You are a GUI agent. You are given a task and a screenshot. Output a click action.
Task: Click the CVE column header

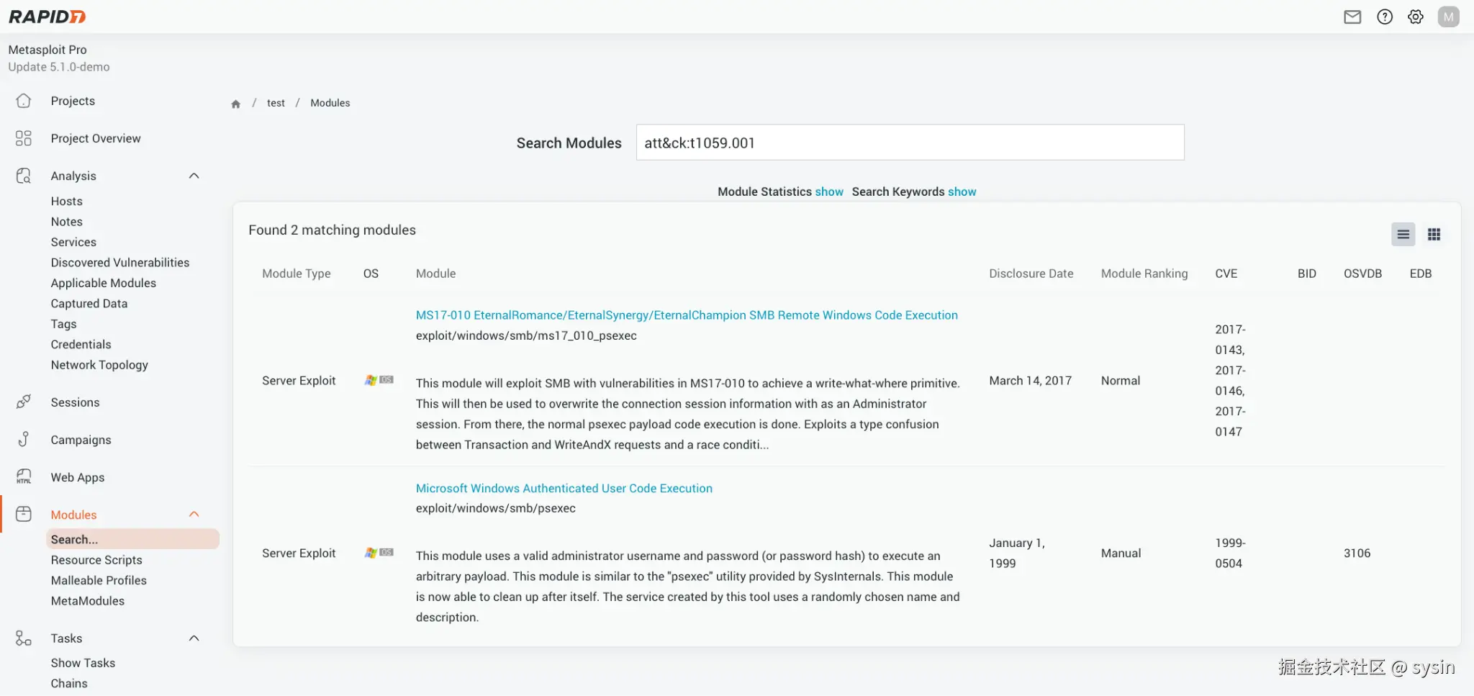(x=1226, y=274)
